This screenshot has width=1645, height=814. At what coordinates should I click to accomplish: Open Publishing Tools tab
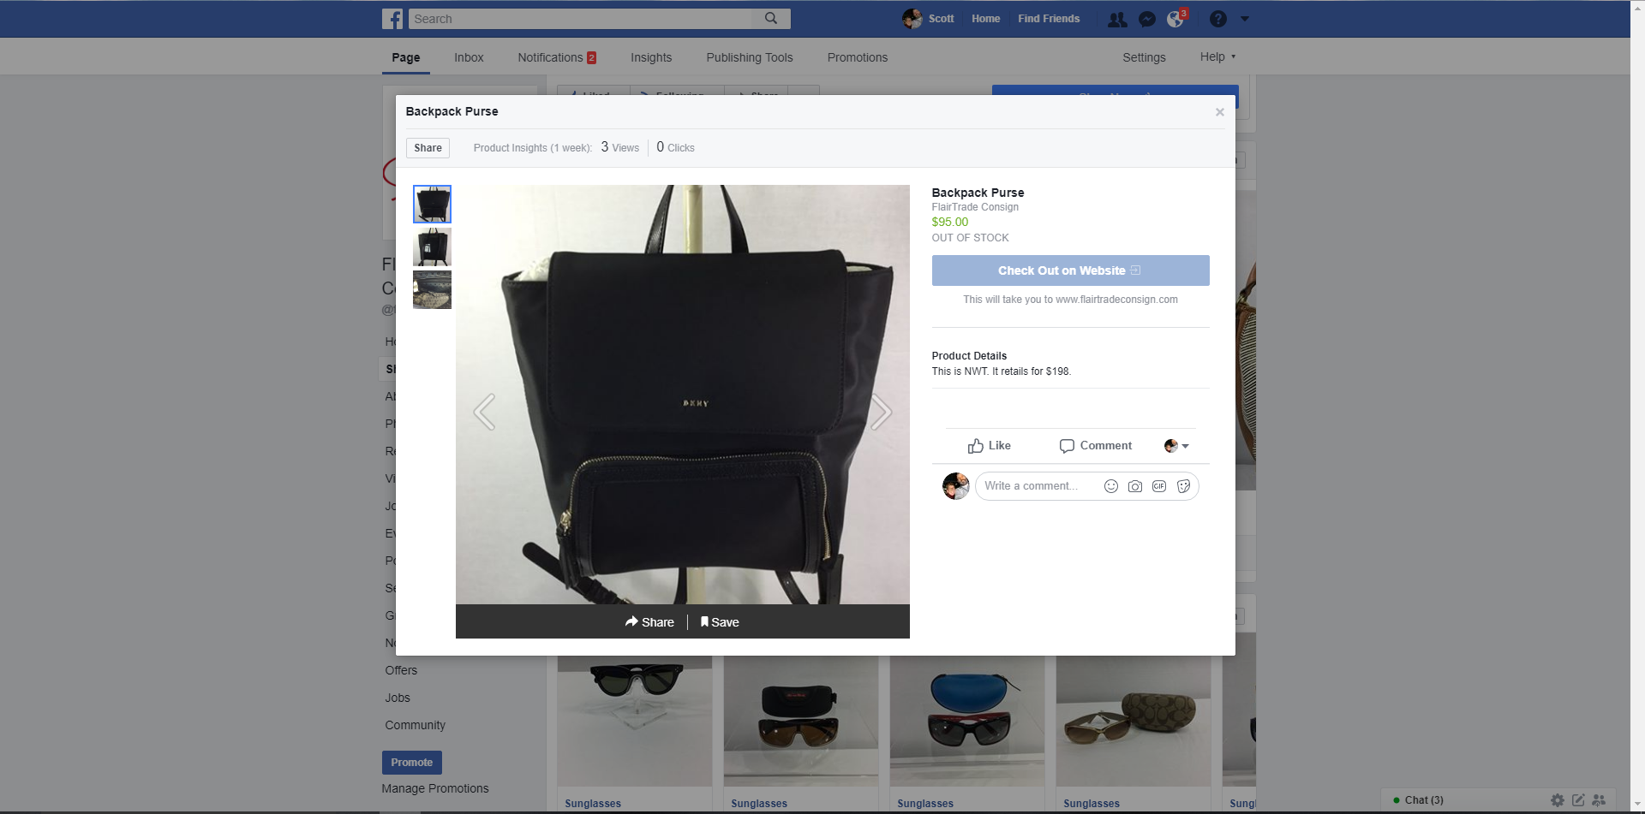[750, 57]
